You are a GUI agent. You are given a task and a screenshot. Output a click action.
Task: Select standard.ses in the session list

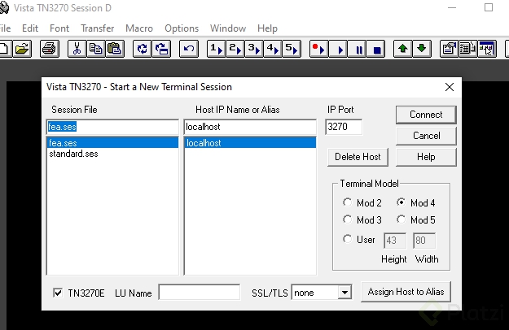click(112, 154)
